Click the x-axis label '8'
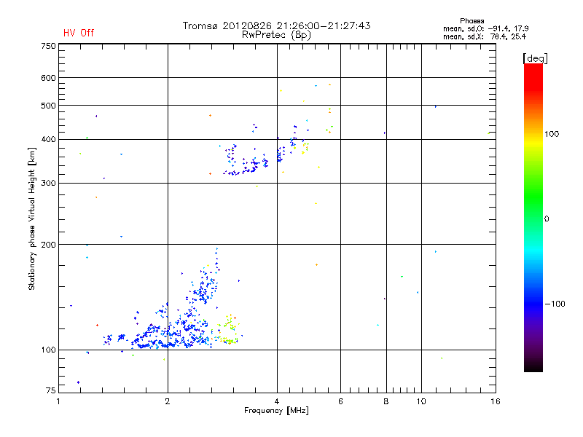This screenshot has width=583, height=437. pos(386,401)
